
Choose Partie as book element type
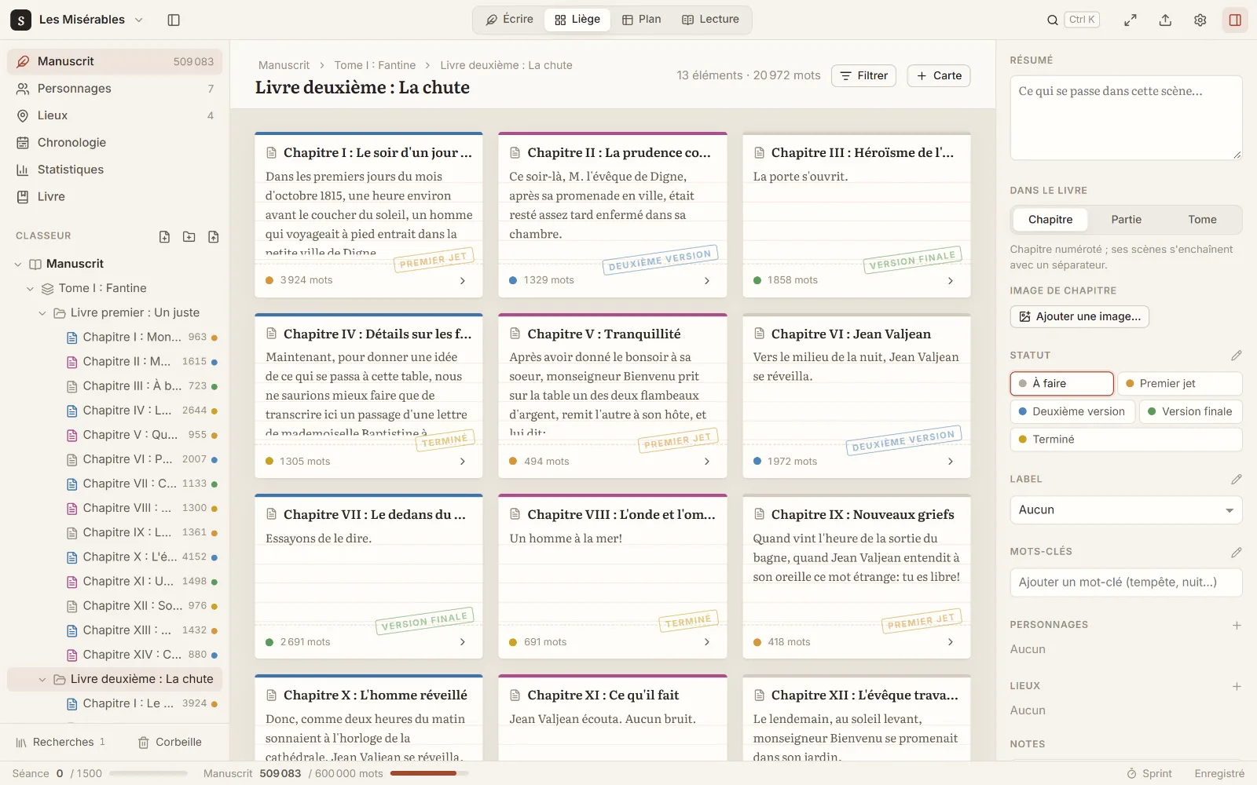(x=1126, y=220)
